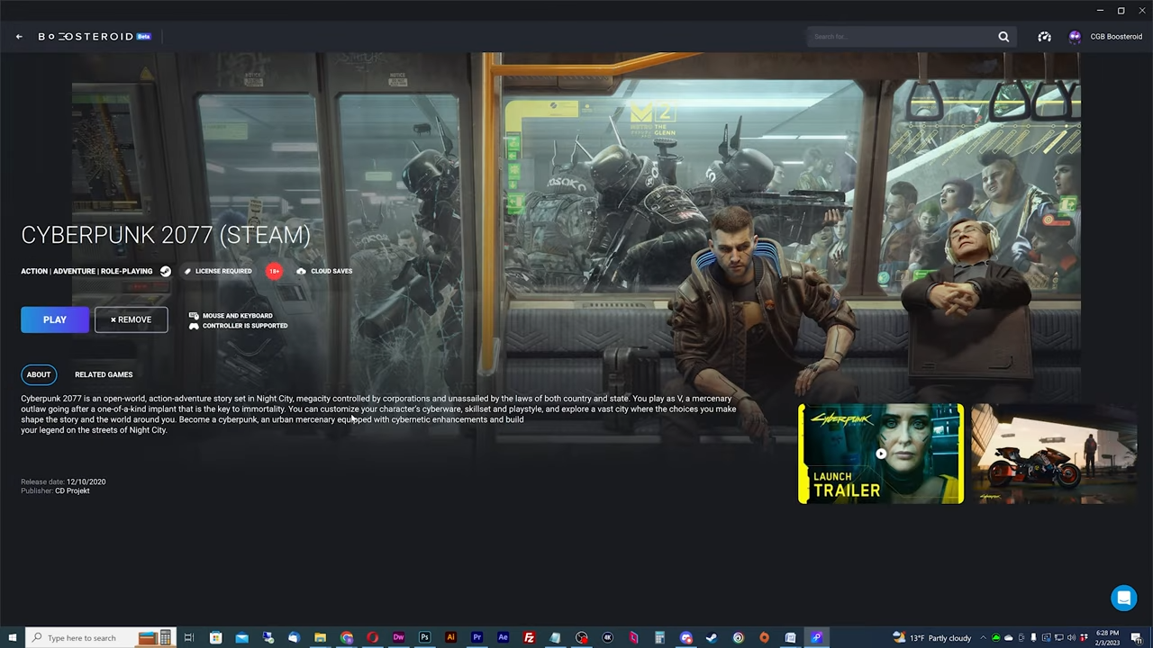1153x648 pixels.
Task: Click the CD Projekt publisher name
Action: pyautogui.click(x=72, y=490)
